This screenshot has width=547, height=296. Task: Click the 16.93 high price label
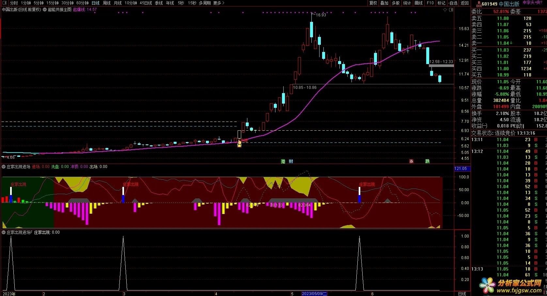321,15
